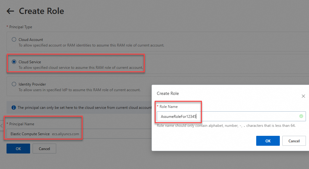Open the Principal Name dropdown showing Elastic Compute Service

point(79,134)
